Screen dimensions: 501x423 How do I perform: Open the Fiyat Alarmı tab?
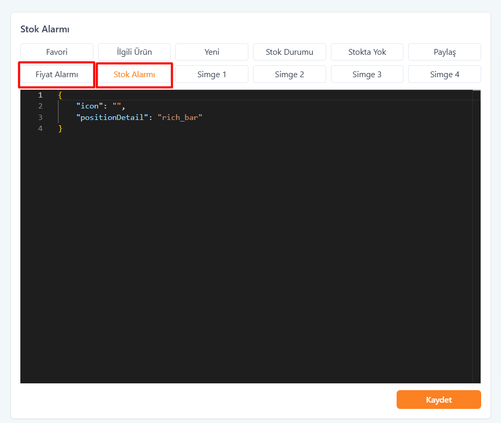coord(57,75)
